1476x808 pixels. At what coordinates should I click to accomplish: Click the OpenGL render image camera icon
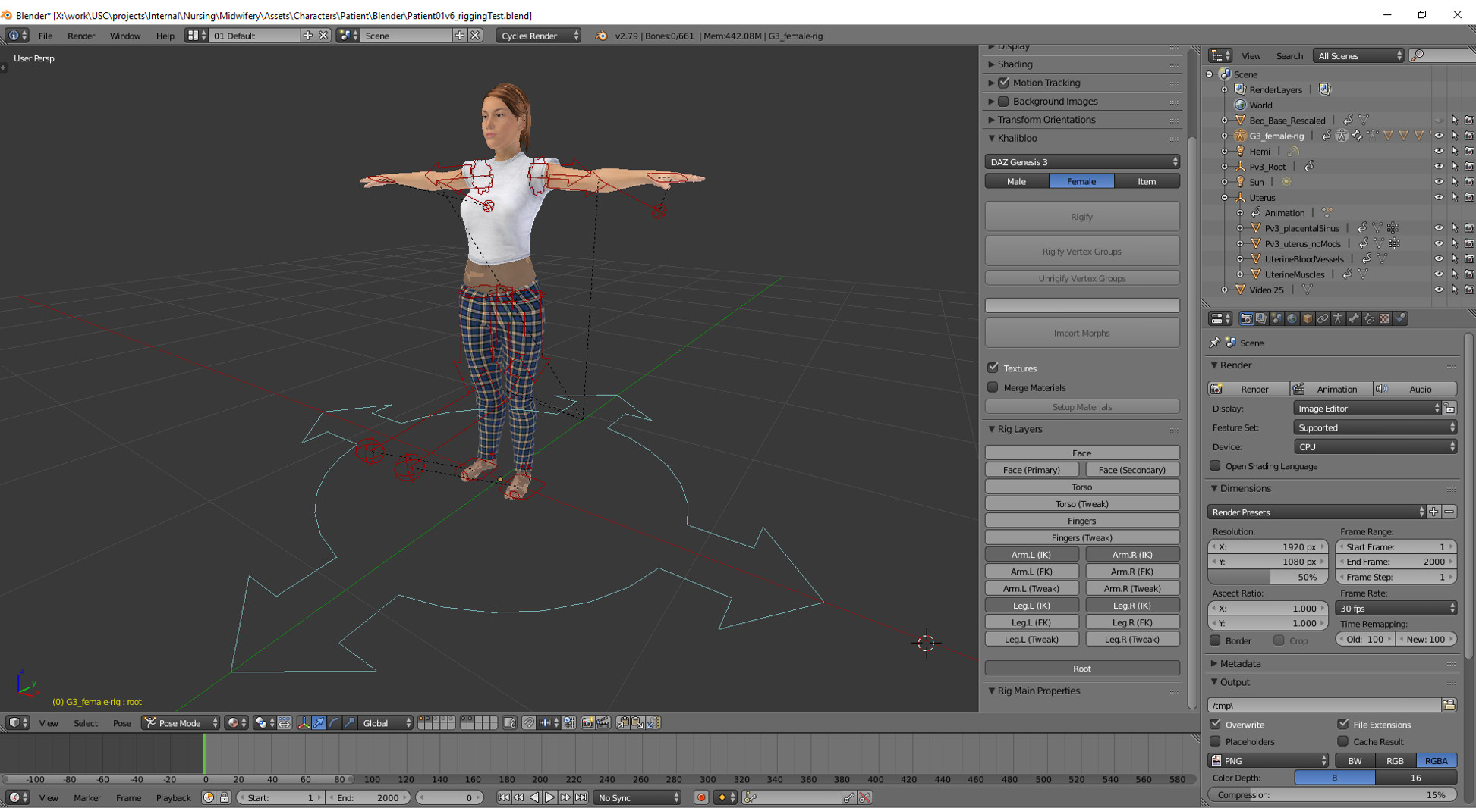pos(587,723)
